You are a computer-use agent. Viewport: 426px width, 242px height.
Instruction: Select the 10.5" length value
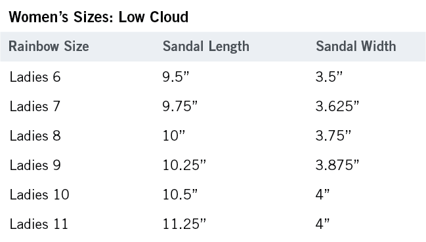point(180,195)
